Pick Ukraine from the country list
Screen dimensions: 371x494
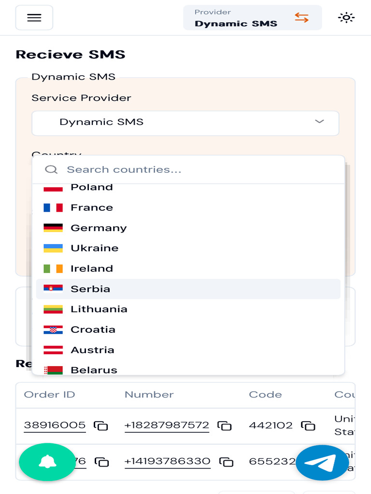click(x=188, y=248)
